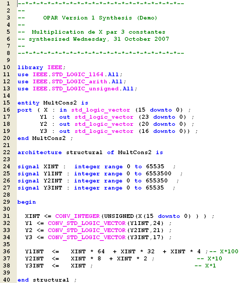239x283 pixels.
Task: Click the constant '64' on line 36
Action: tap(101, 251)
